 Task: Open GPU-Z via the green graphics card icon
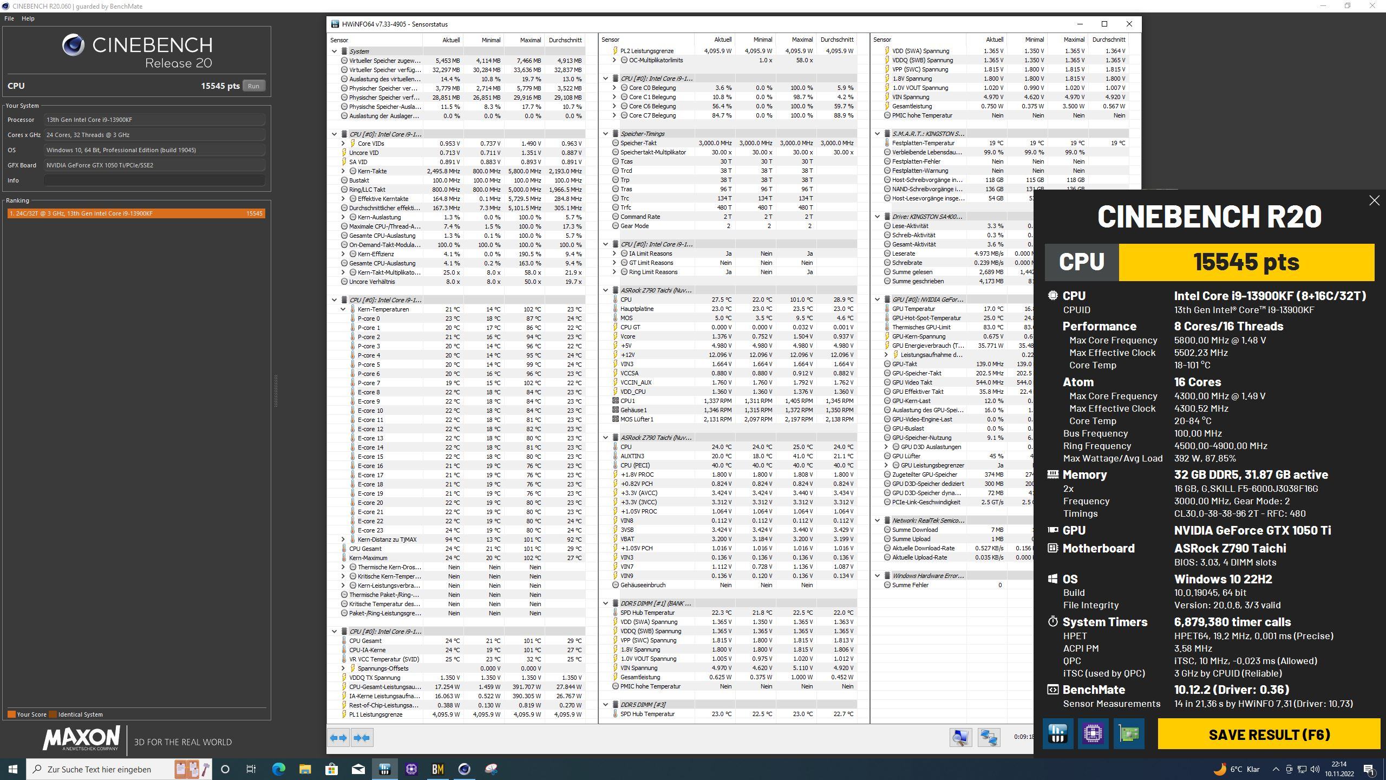tap(1129, 733)
